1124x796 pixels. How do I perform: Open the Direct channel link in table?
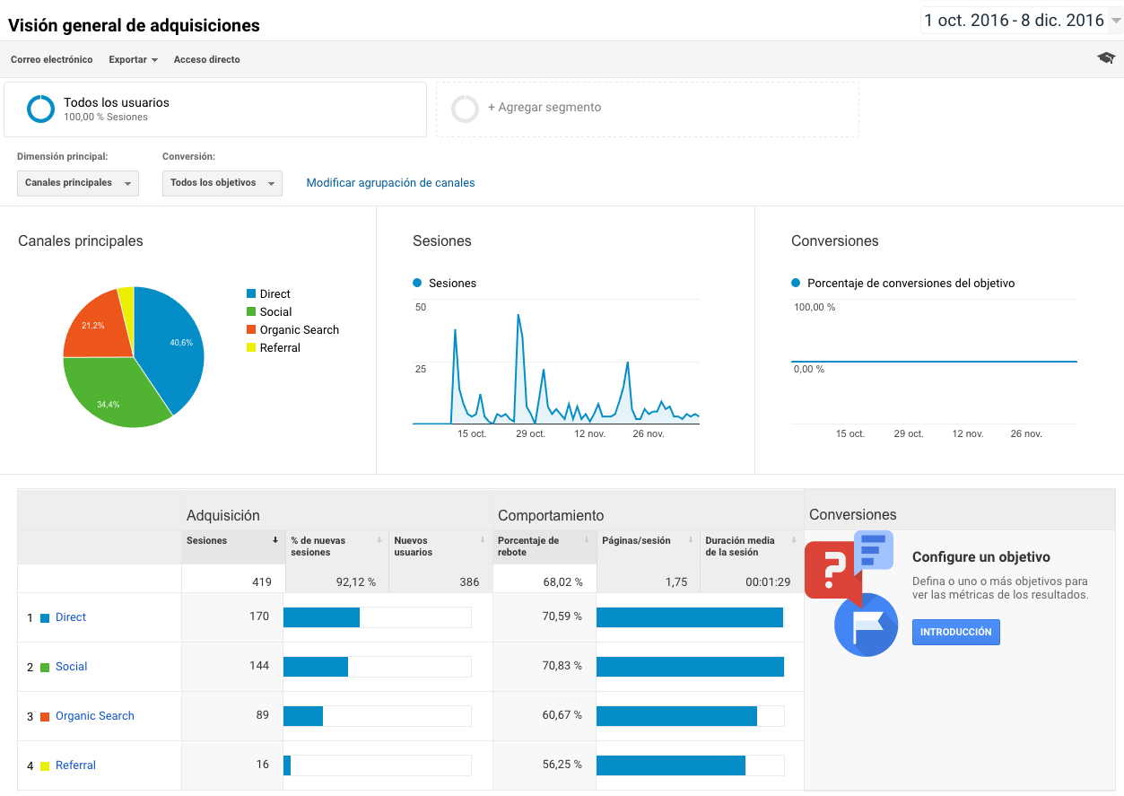(x=71, y=617)
